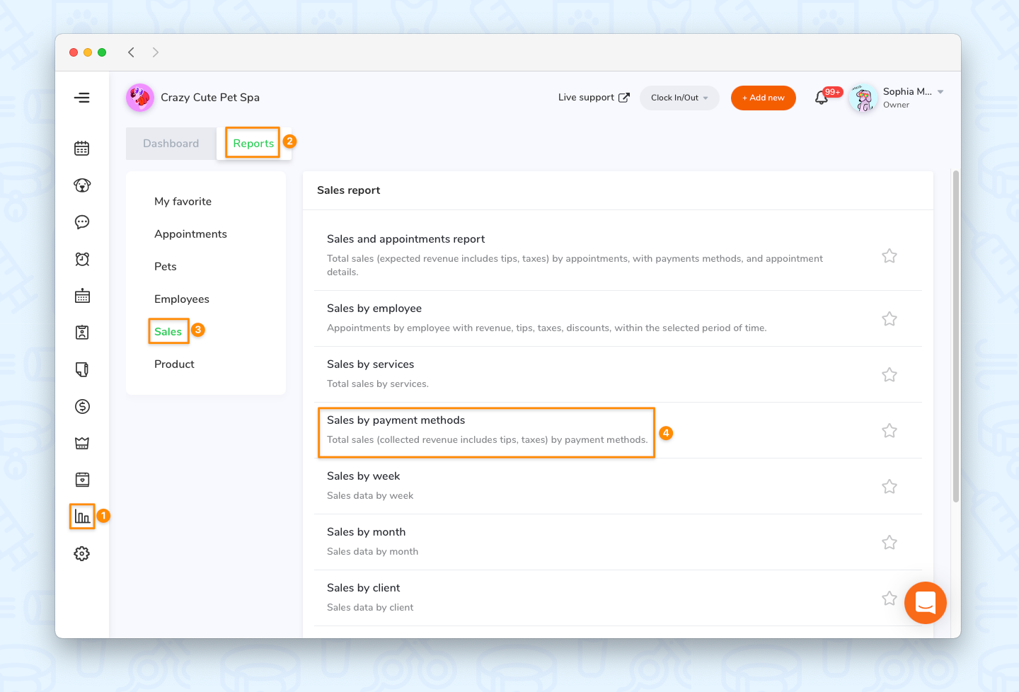This screenshot has height=692, width=1019.
Task: Open the orange chat support bubble
Action: pos(926,603)
